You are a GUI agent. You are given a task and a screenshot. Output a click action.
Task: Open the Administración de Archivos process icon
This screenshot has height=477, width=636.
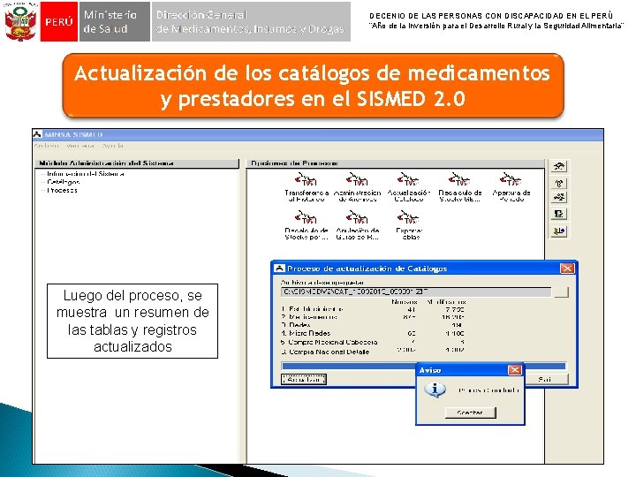tap(358, 187)
